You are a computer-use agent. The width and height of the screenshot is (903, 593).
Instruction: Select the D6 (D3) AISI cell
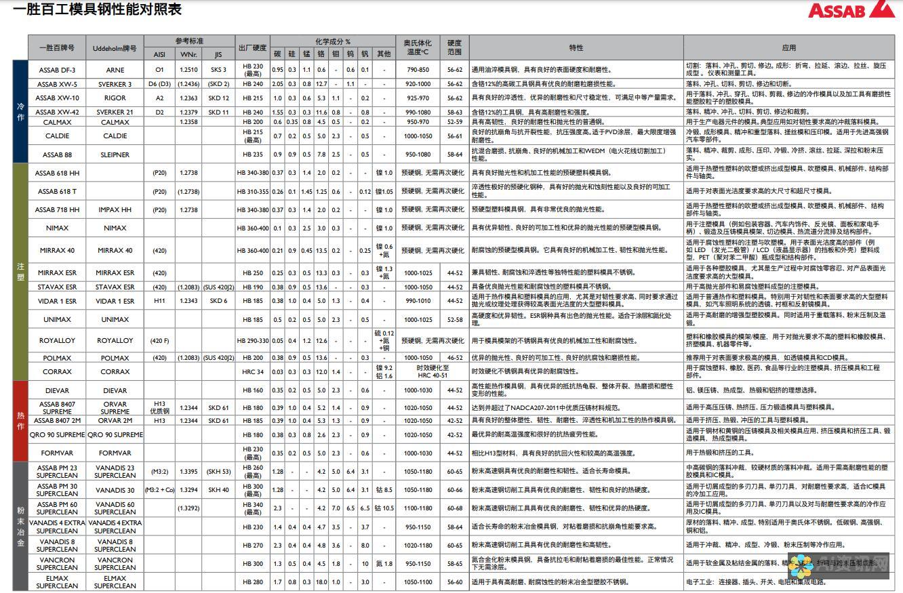(x=159, y=84)
